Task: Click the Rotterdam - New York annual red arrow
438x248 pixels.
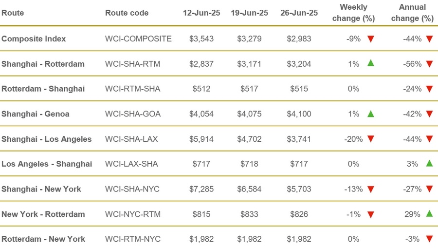Action: click(429, 239)
